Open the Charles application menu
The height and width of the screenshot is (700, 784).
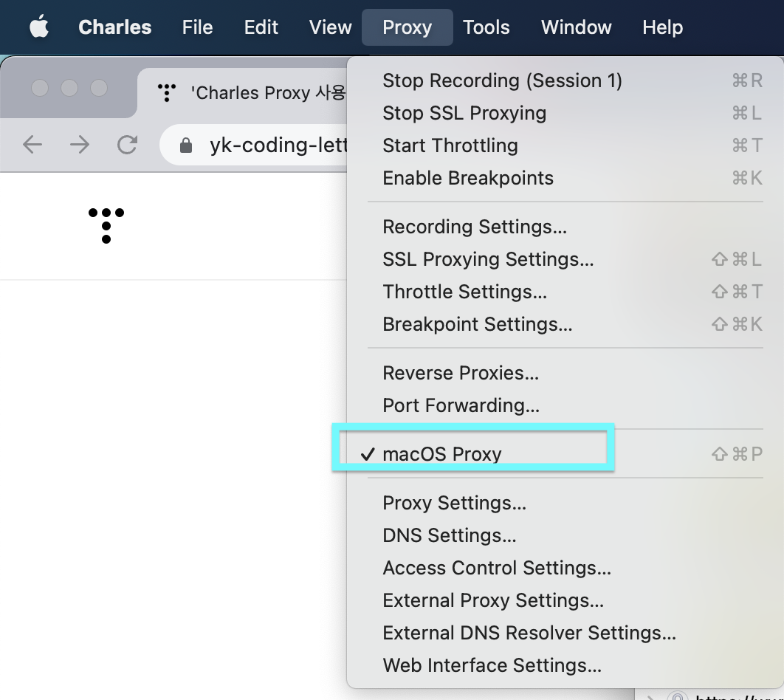[115, 27]
